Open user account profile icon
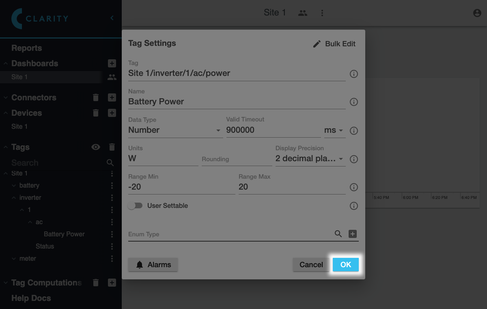This screenshot has height=309, width=487. point(477,13)
